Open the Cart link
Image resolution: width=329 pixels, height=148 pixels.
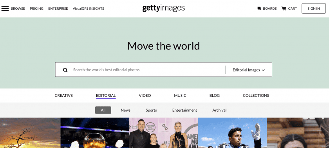[x=293, y=9]
